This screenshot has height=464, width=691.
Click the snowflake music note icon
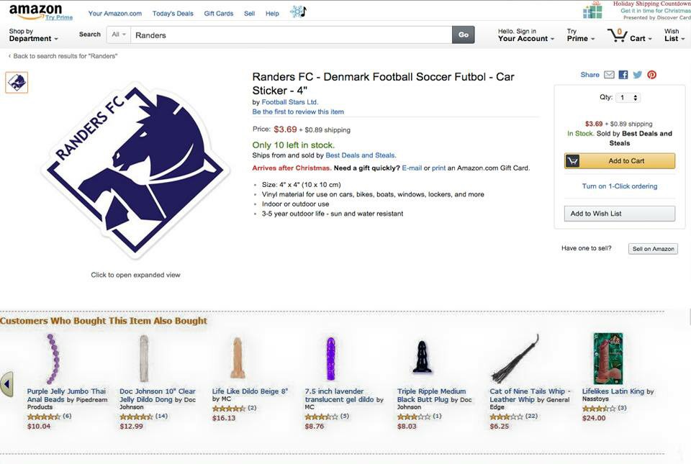(298, 12)
